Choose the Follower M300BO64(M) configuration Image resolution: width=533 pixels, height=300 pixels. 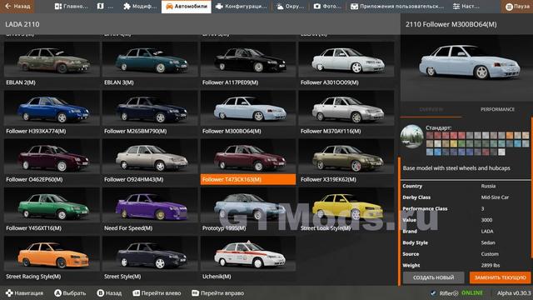pos(248,113)
